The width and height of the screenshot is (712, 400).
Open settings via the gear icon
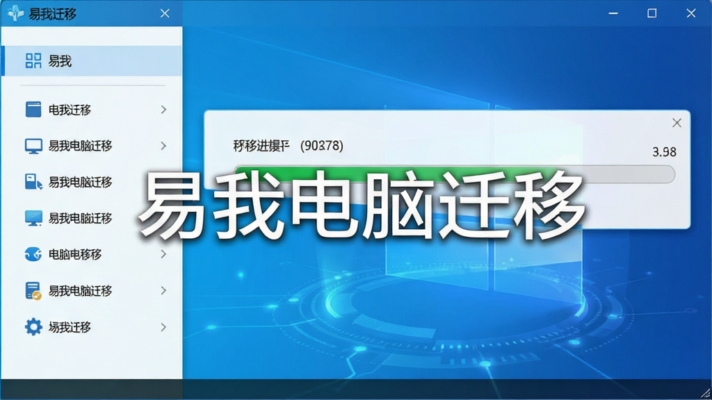tap(33, 327)
